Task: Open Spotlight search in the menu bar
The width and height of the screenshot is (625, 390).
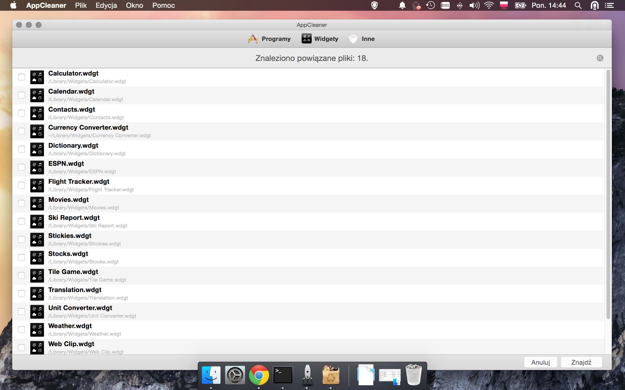Action: [578, 5]
